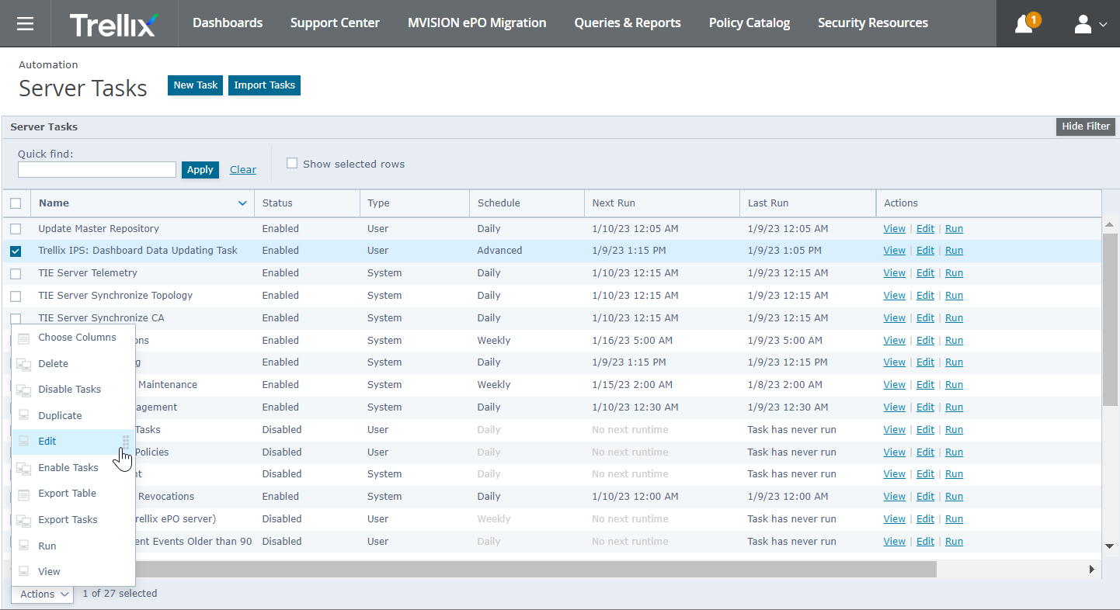Click the Enable Tasks menu icon

(23, 468)
